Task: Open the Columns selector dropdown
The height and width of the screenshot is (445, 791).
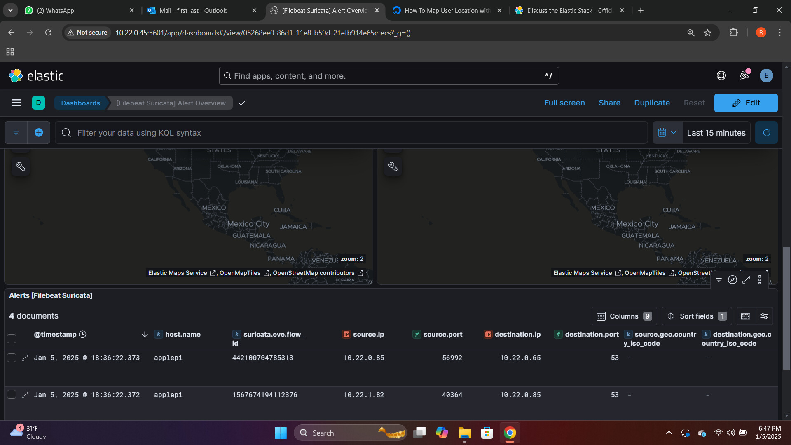Action: pos(624,316)
